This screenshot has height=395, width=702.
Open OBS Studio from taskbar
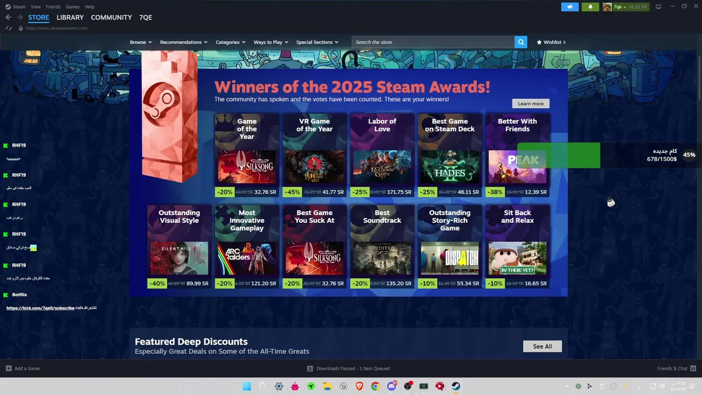407,386
